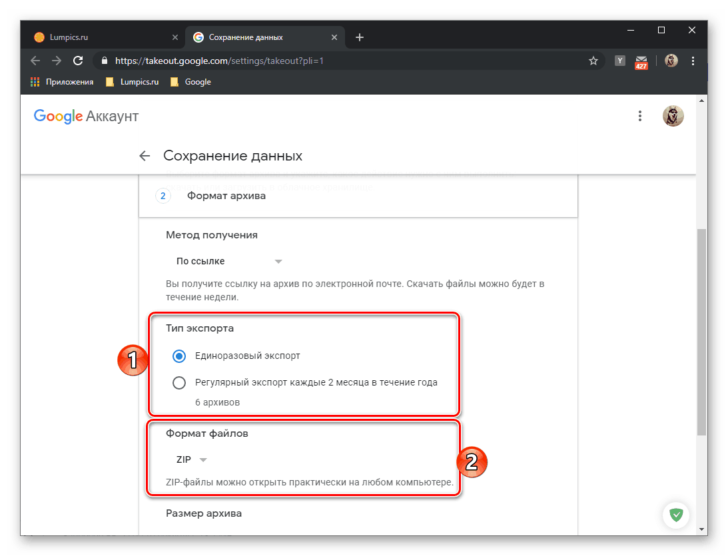Click the back arrow beside Сохранение данных

(145, 155)
